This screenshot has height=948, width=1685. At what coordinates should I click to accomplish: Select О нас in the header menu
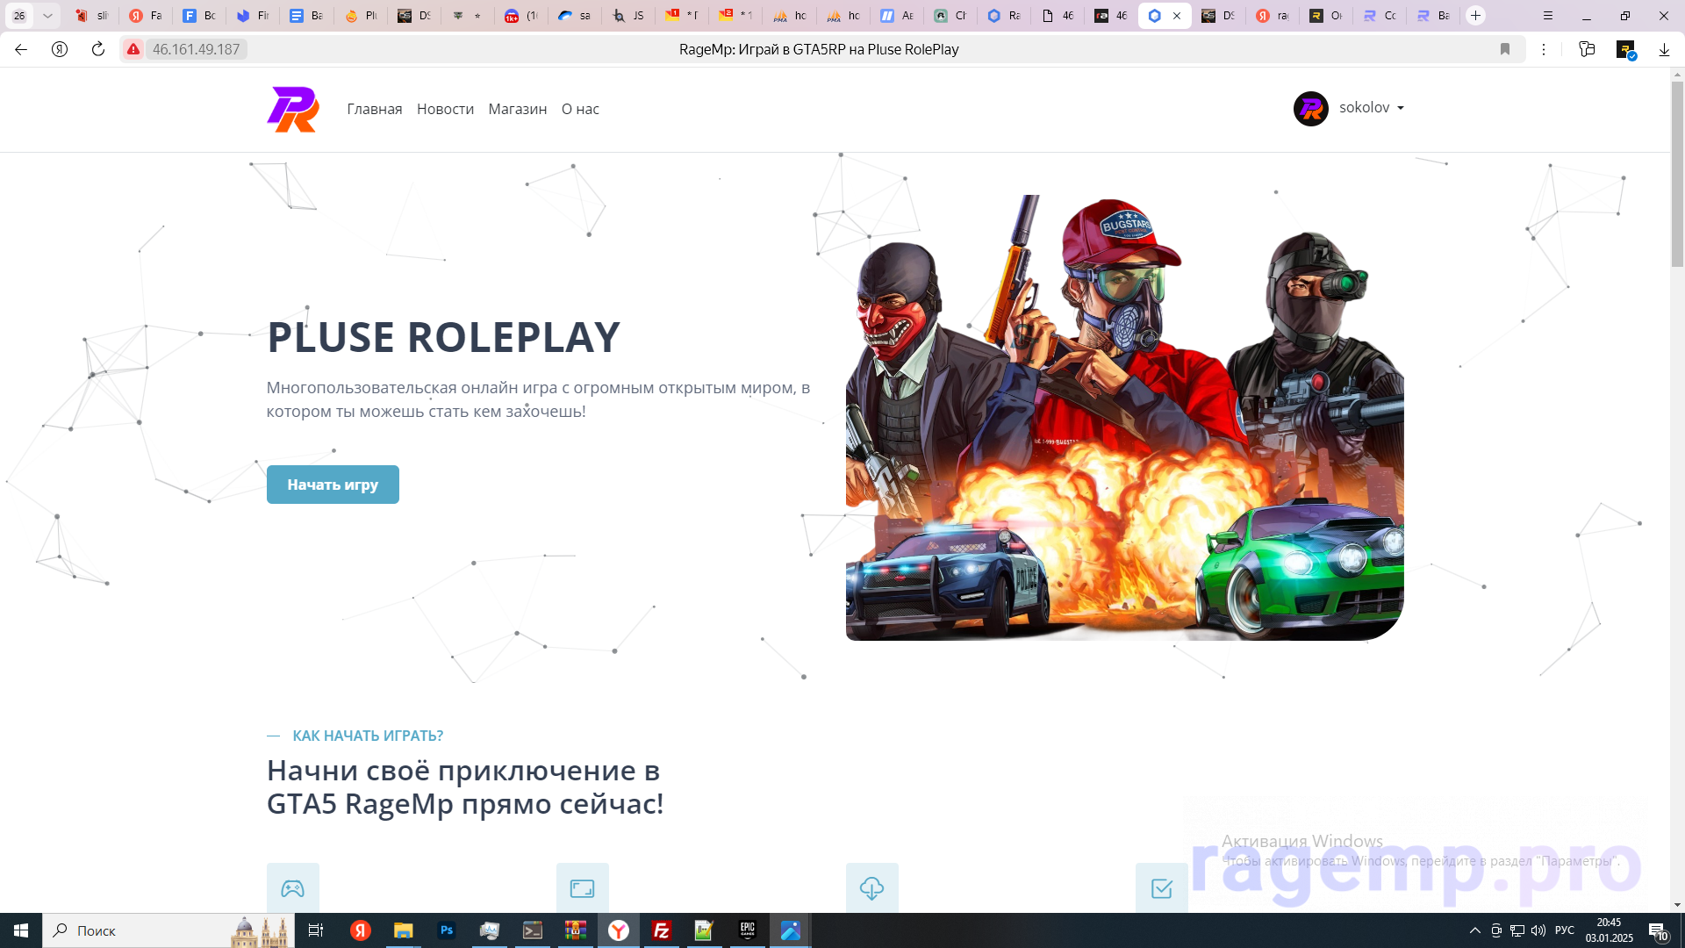tap(580, 109)
